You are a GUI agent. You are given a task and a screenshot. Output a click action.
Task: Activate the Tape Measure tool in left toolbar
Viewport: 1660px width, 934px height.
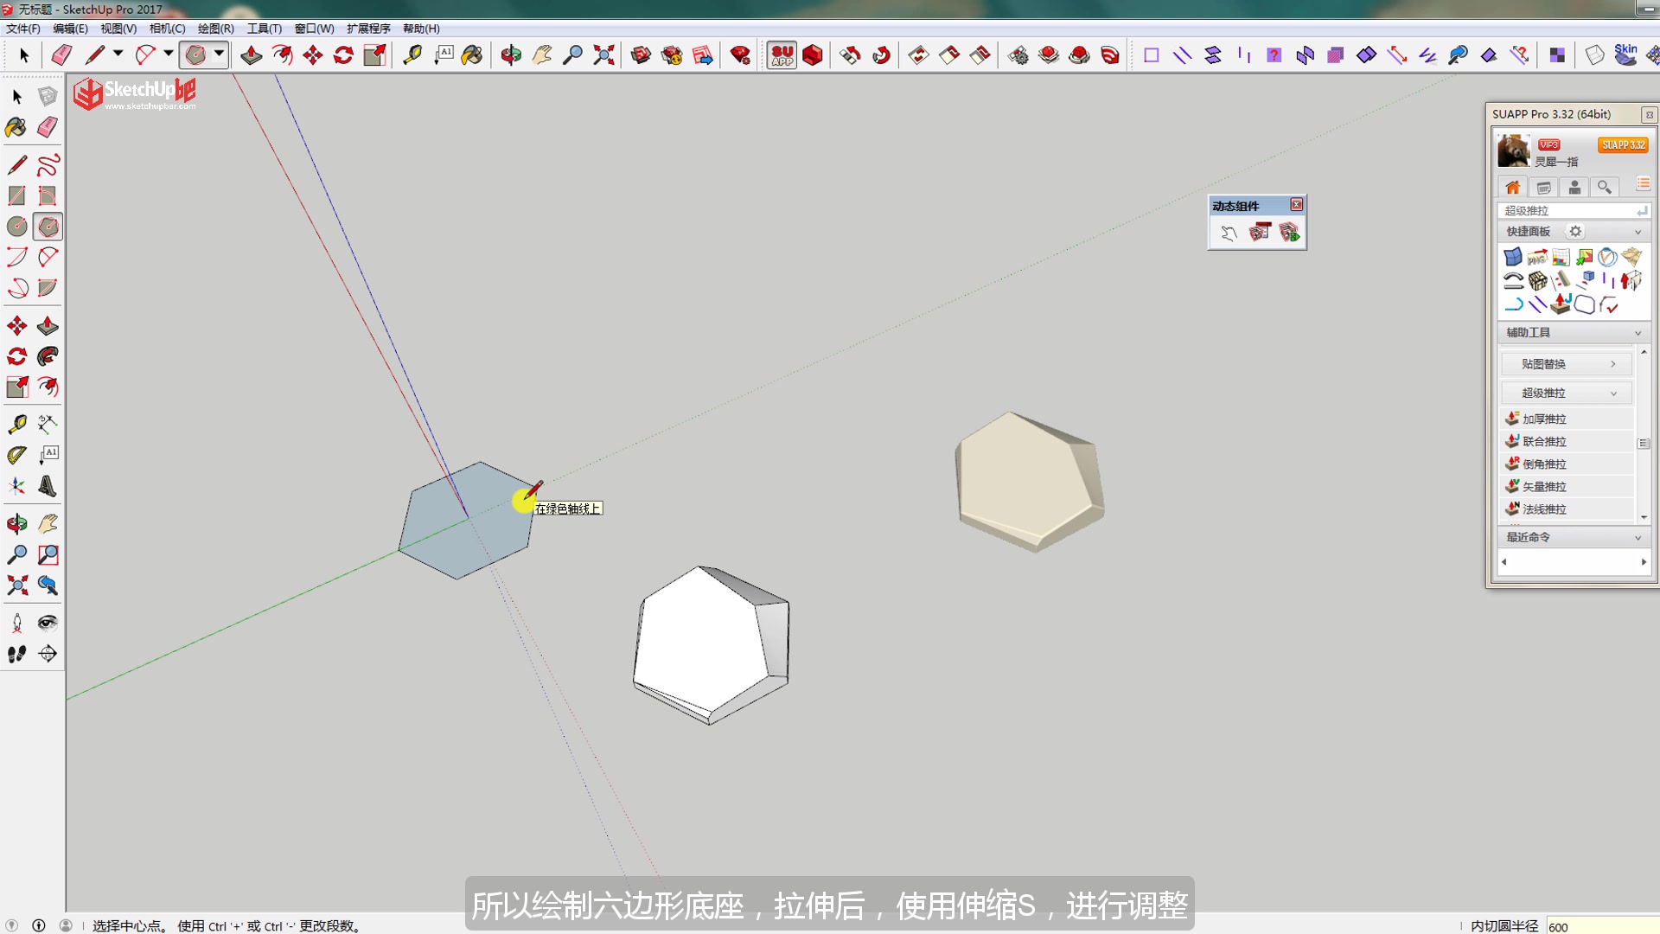coord(16,424)
